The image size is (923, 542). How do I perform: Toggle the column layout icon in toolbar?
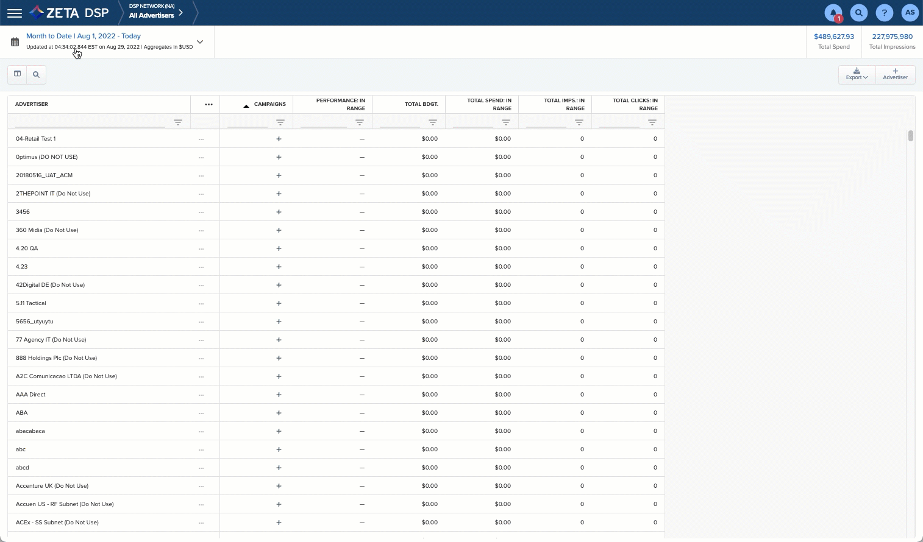(x=18, y=74)
